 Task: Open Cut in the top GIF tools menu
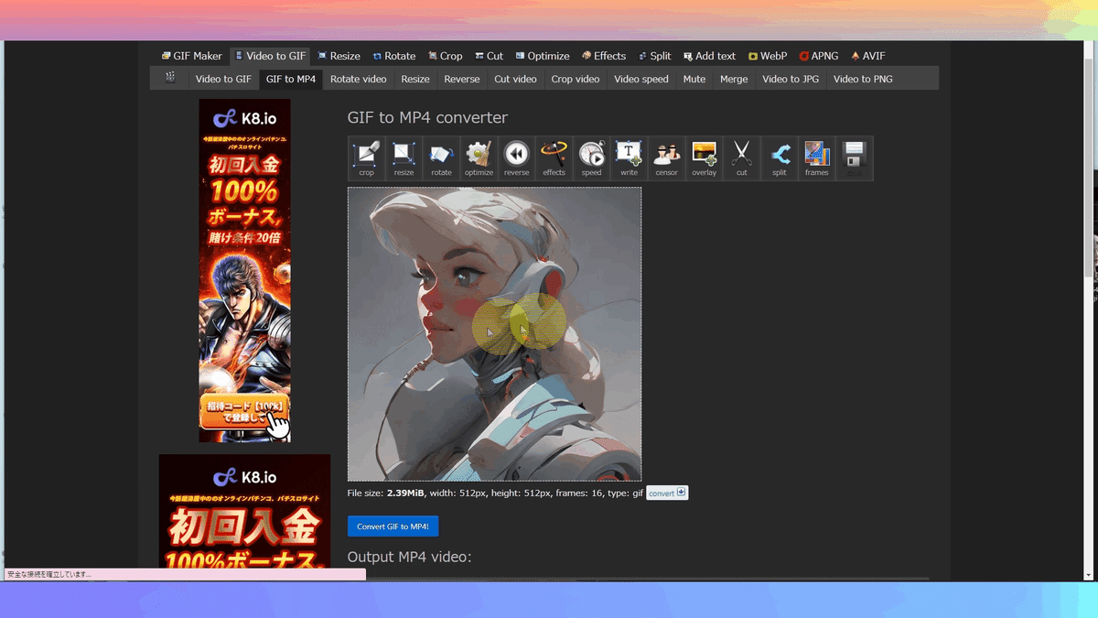(x=489, y=56)
